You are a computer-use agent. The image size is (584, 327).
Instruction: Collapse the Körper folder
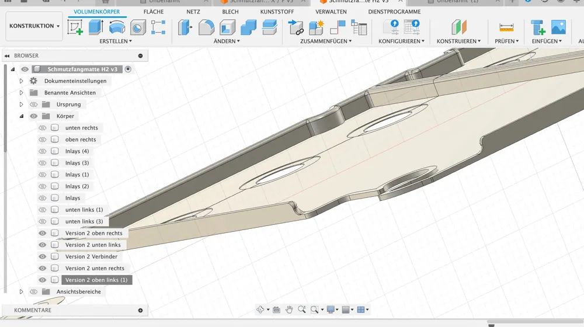pyautogui.click(x=21, y=116)
